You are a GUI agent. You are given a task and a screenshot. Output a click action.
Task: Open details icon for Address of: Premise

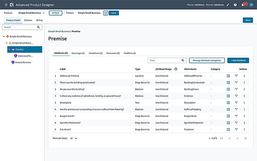click(228, 76)
